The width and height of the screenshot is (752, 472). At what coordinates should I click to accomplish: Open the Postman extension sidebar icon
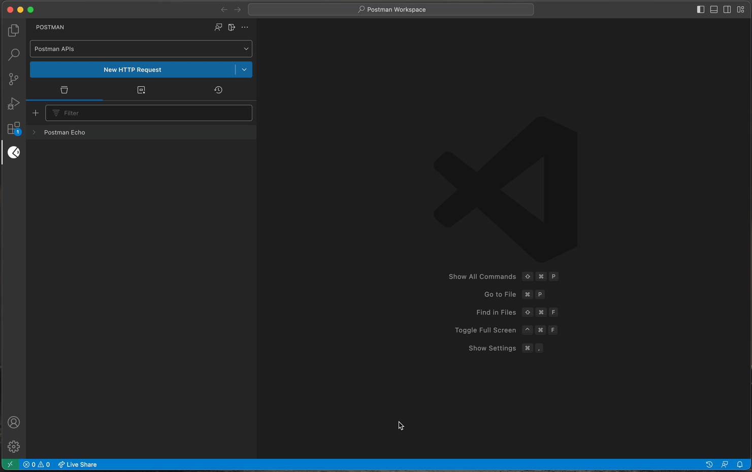tap(13, 152)
